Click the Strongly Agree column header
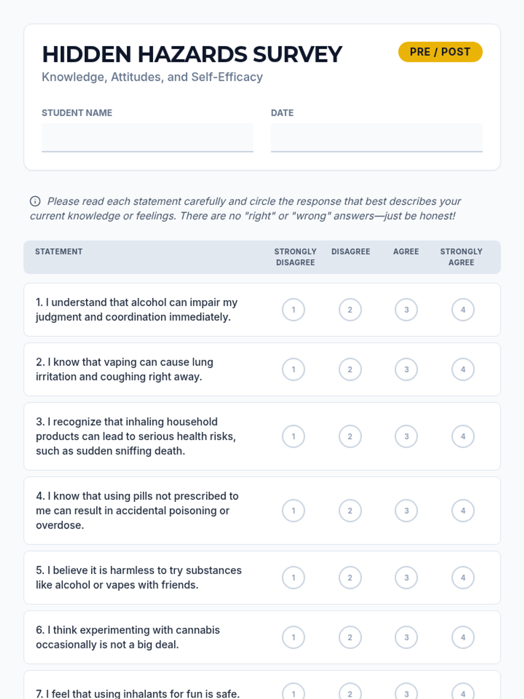Image resolution: width=524 pixels, height=699 pixels. 461,257
